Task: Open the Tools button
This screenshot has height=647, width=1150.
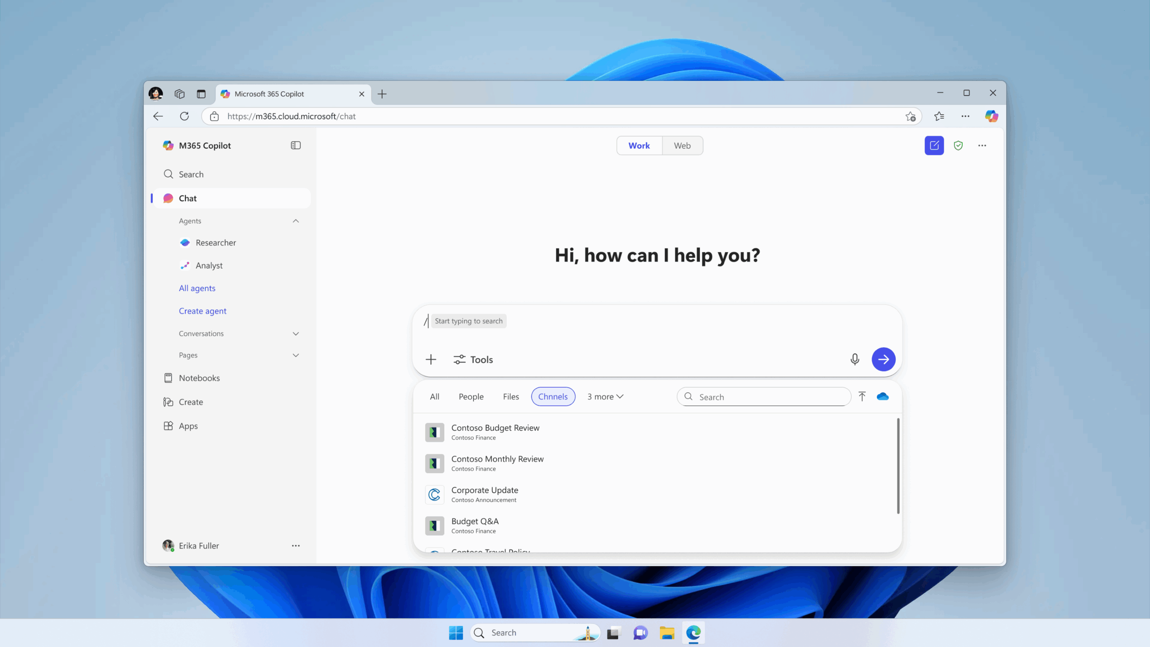Action: (x=473, y=359)
